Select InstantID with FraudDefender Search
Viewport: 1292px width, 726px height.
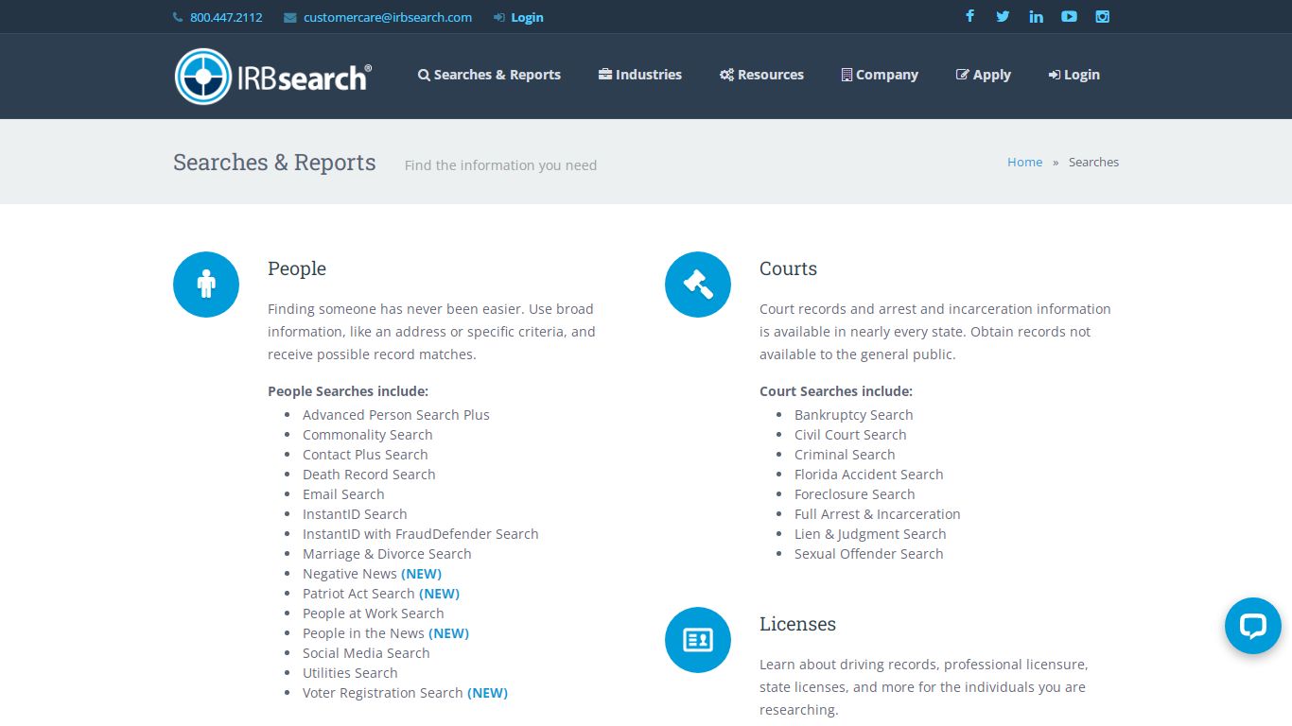click(x=421, y=534)
